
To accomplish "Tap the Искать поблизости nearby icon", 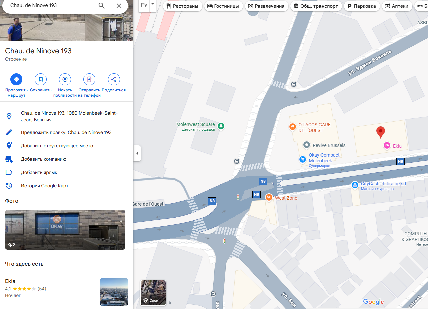I will click(65, 79).
